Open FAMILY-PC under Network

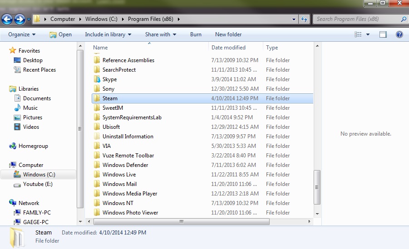click(37, 213)
